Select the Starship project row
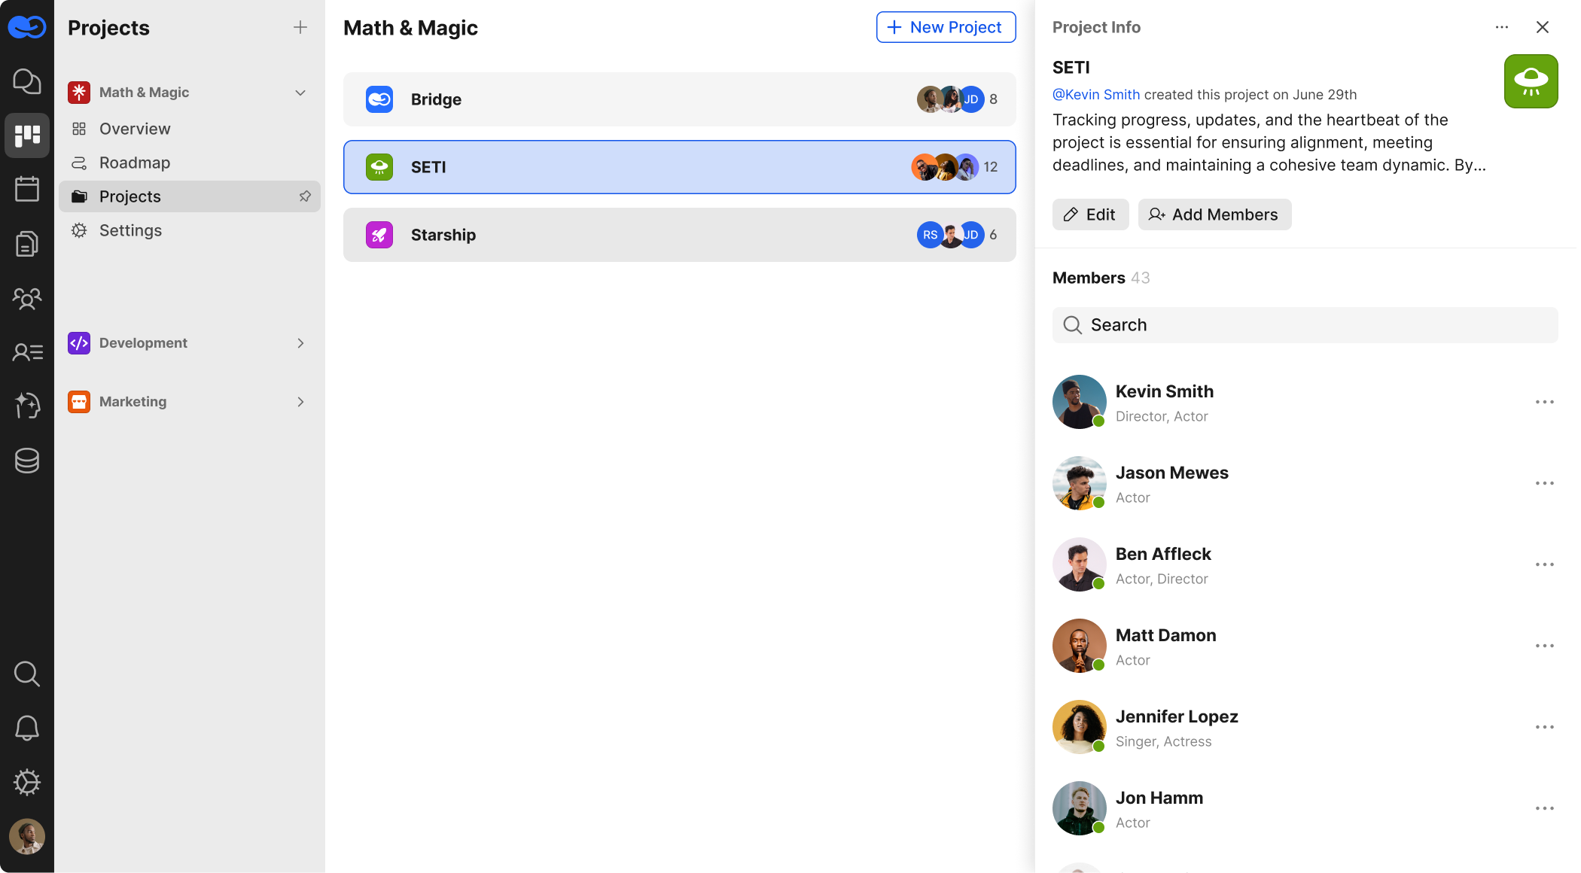This screenshot has height=873, width=1581. (679, 235)
